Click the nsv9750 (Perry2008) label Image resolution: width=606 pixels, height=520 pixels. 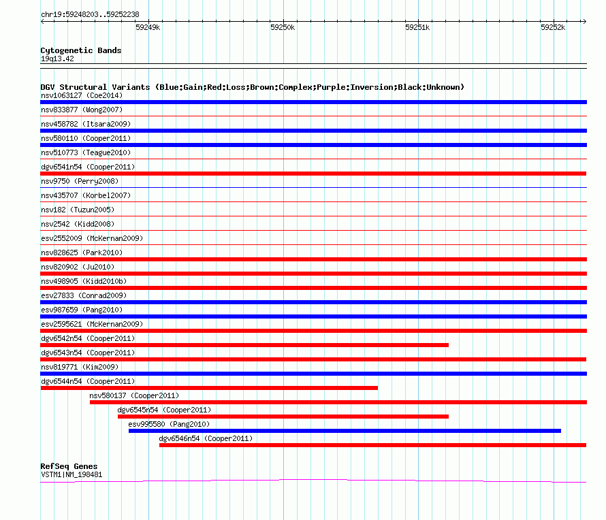point(80,181)
